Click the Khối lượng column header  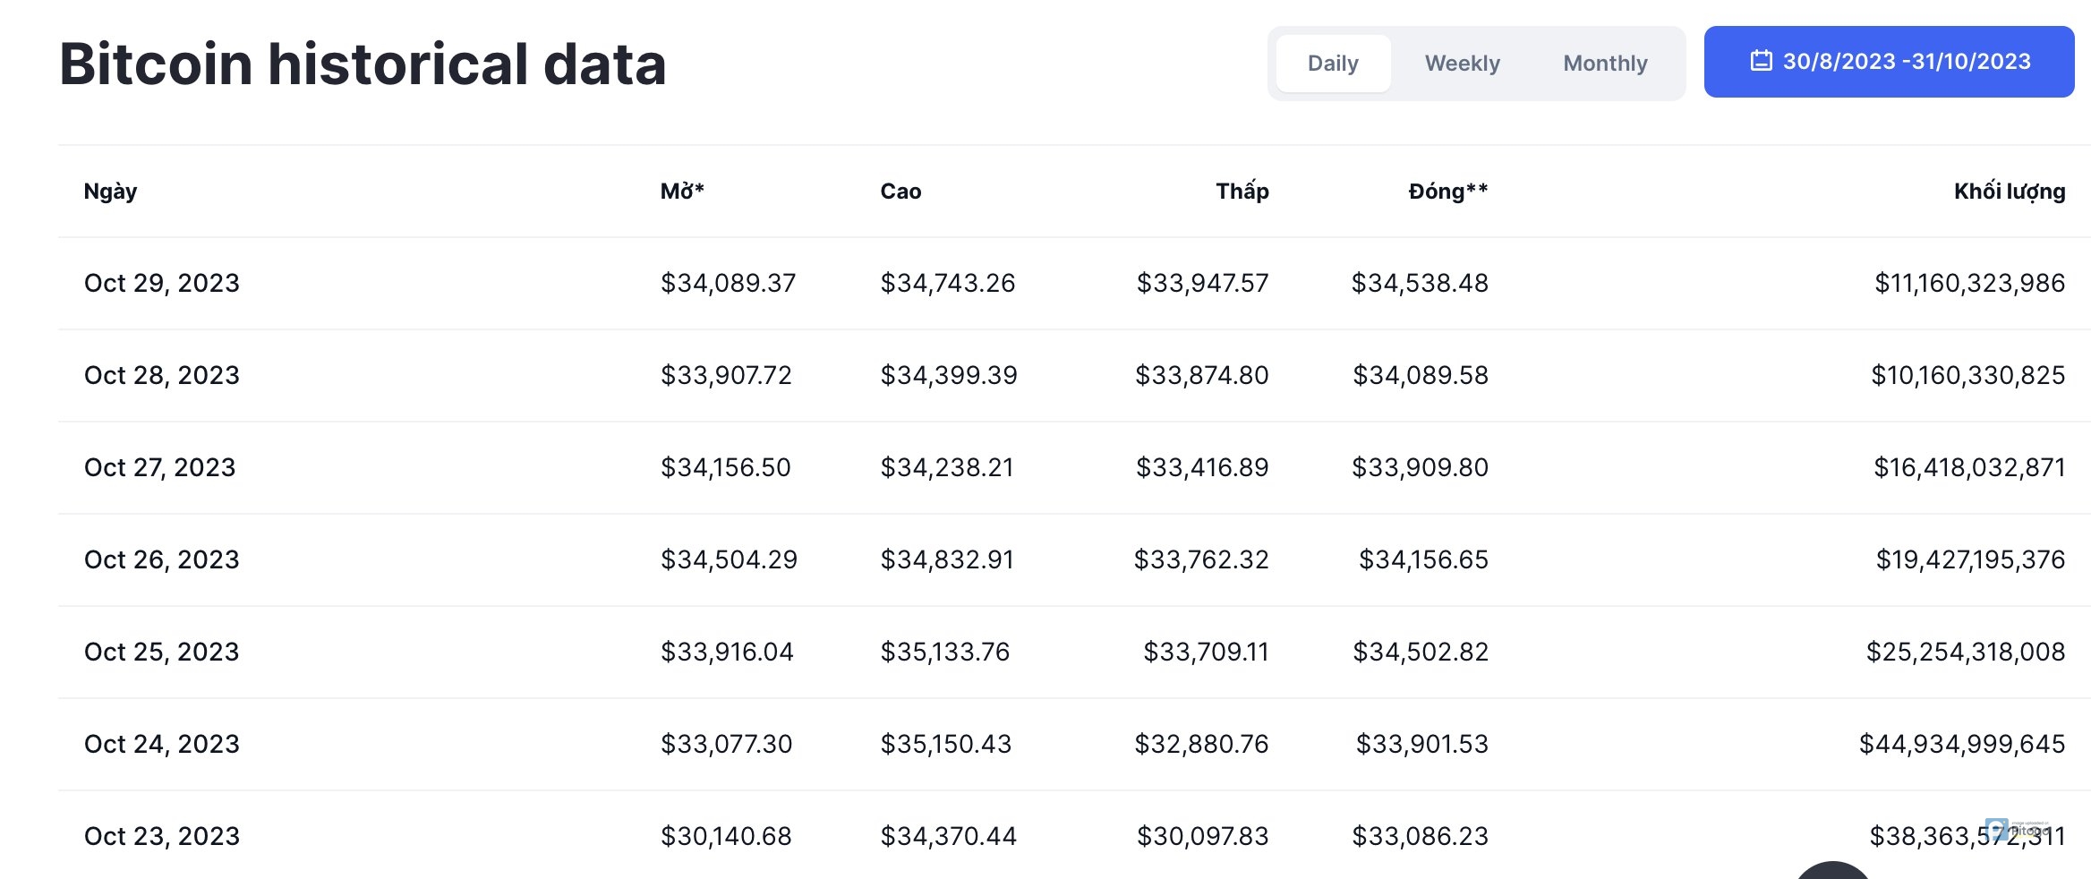click(x=2009, y=192)
